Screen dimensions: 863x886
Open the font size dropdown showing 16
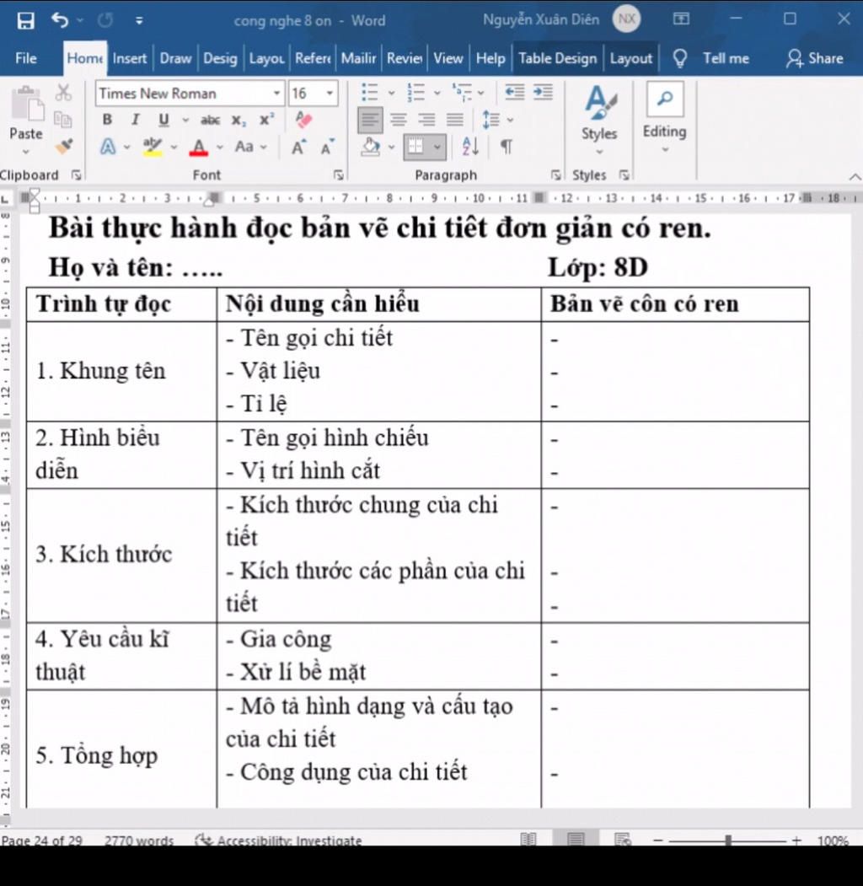click(x=330, y=94)
